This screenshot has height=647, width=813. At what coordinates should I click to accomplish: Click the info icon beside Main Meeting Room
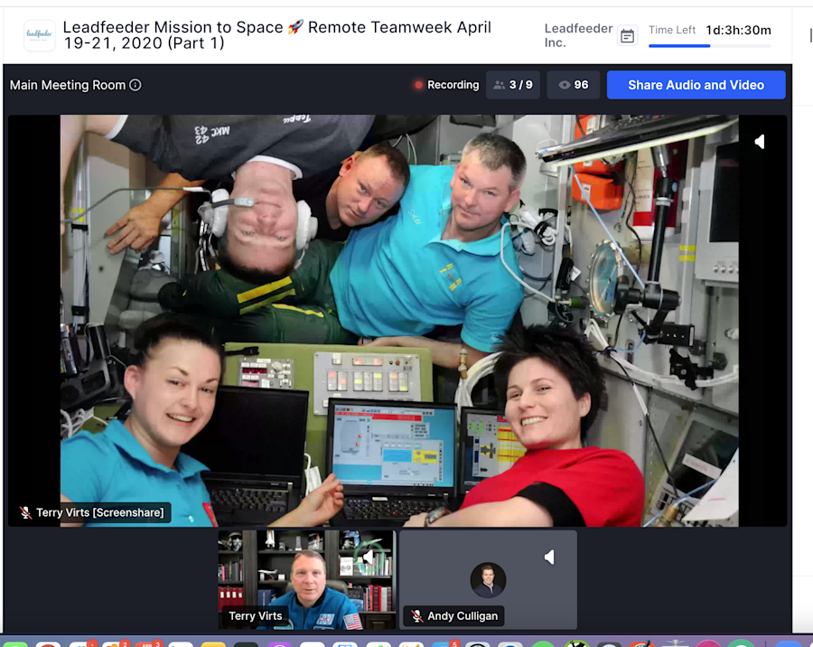click(x=135, y=85)
